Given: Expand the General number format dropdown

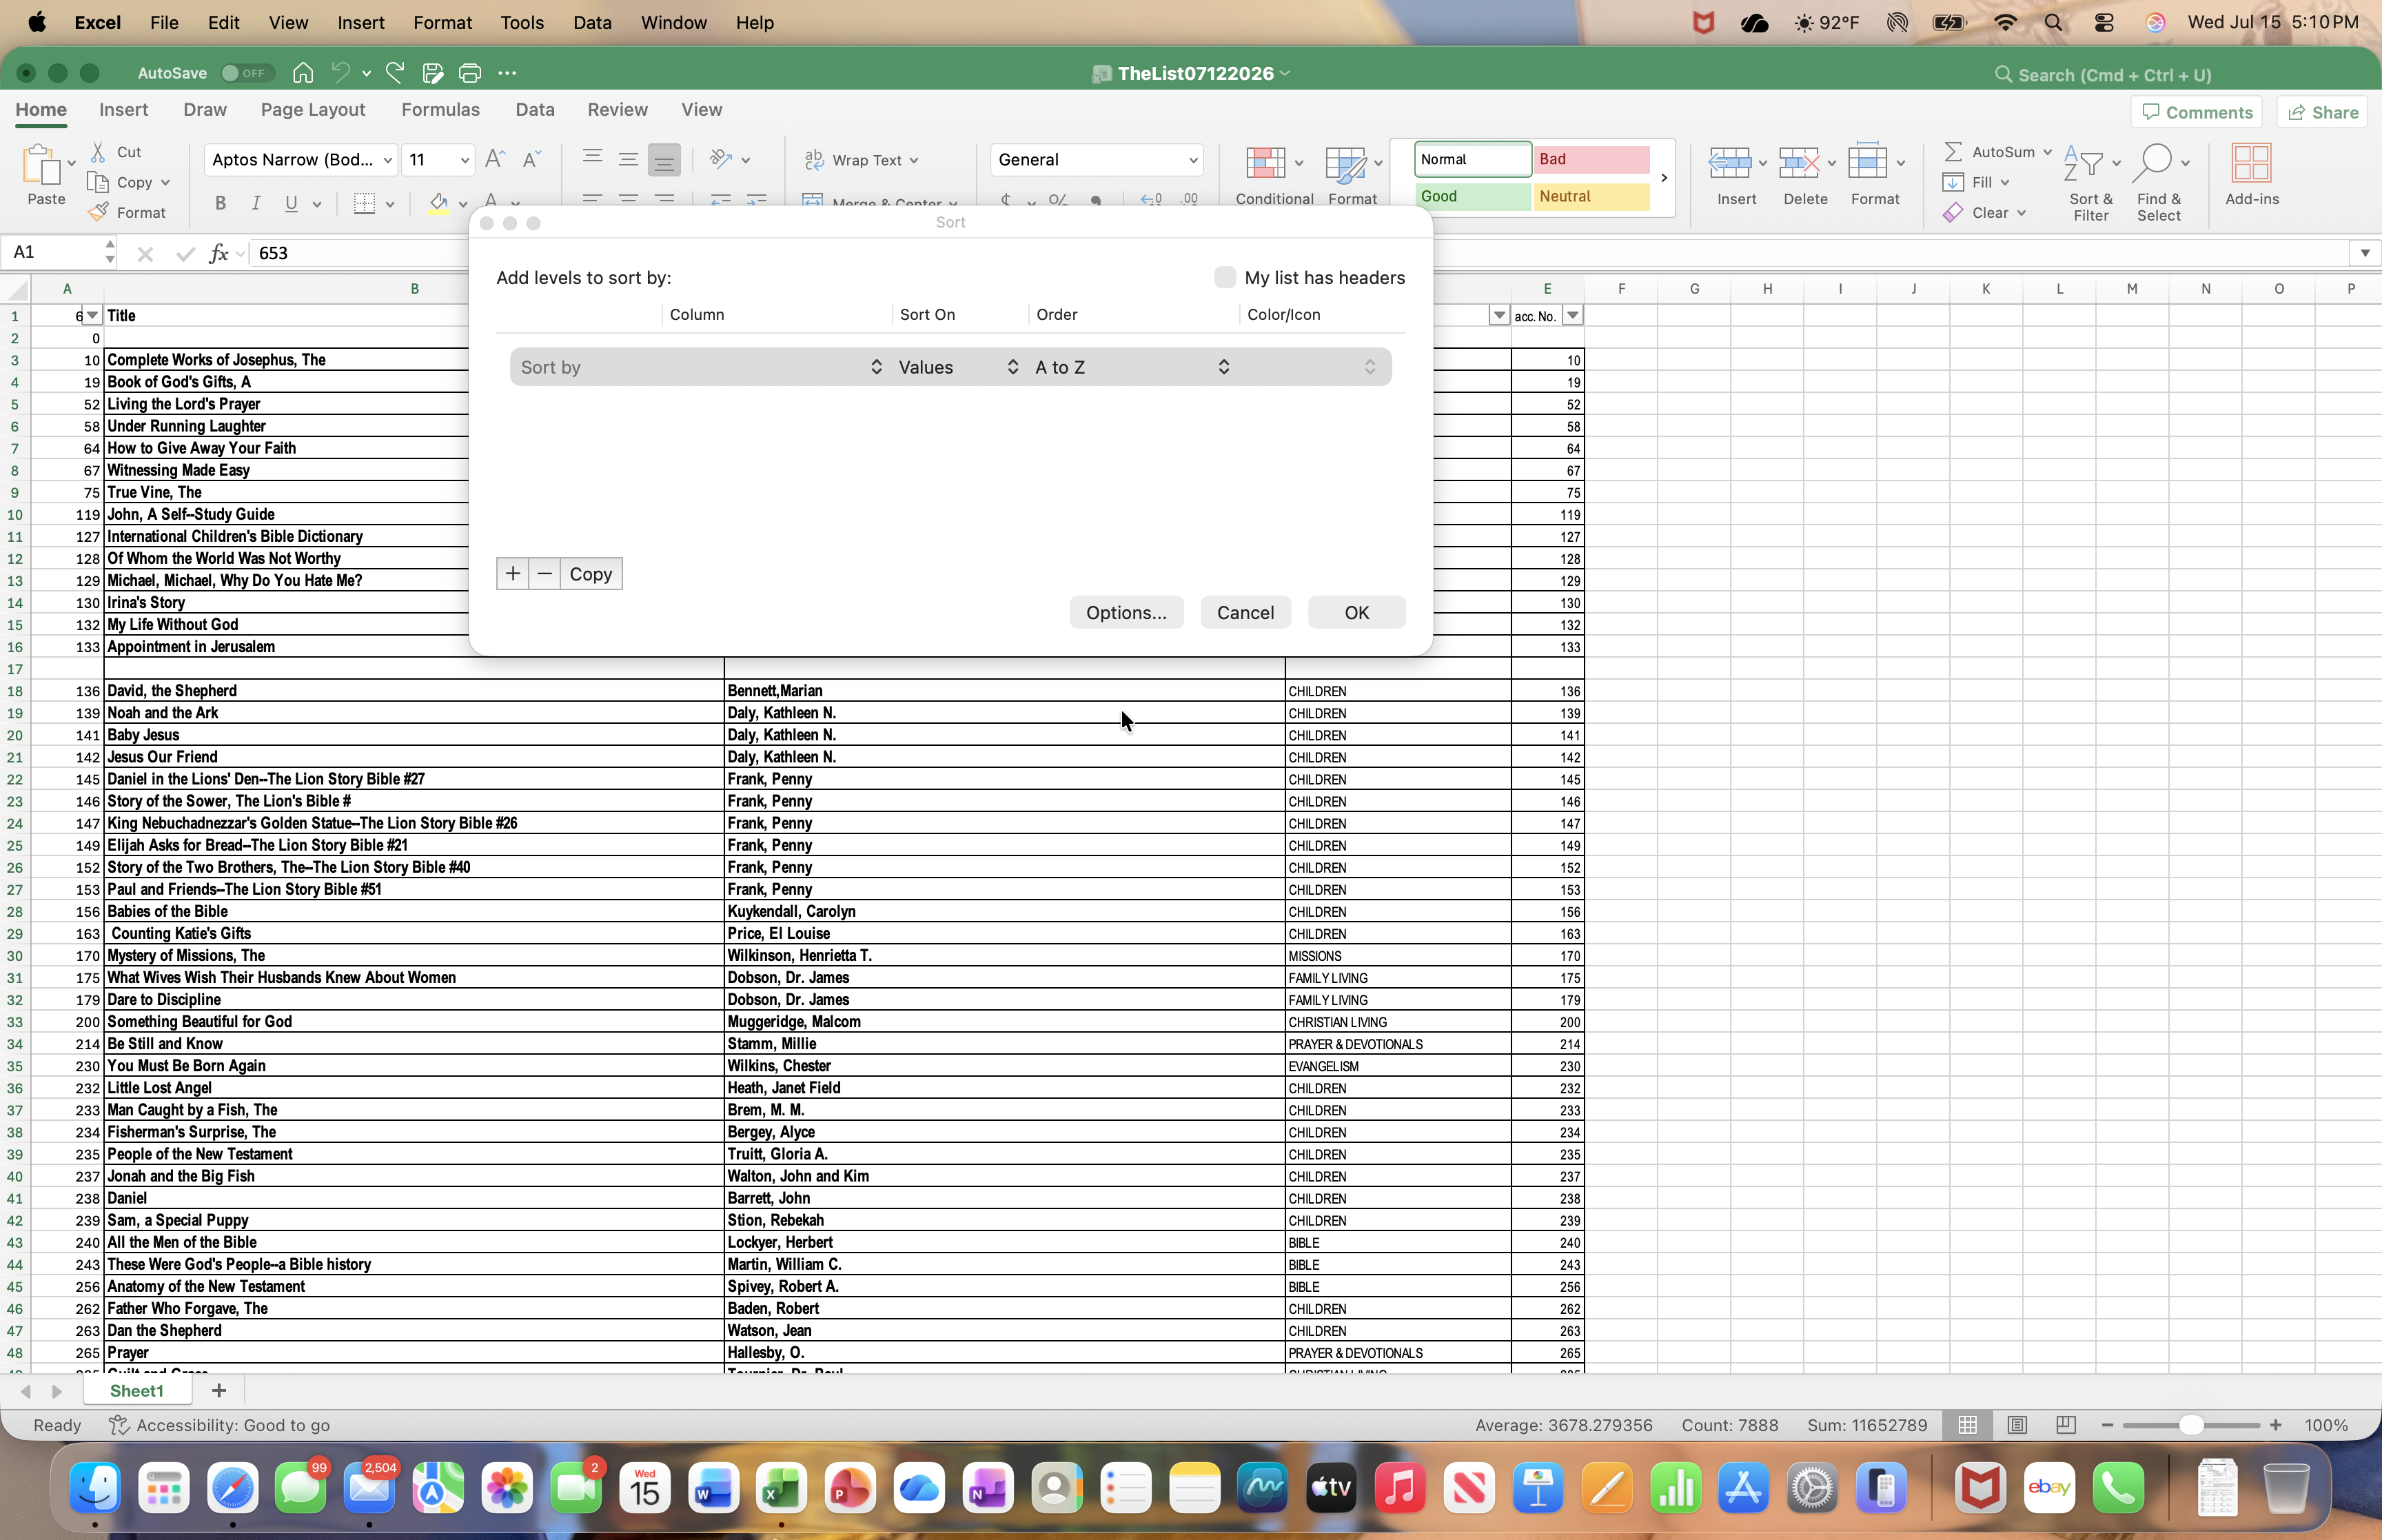Looking at the screenshot, I should coord(1097,160).
